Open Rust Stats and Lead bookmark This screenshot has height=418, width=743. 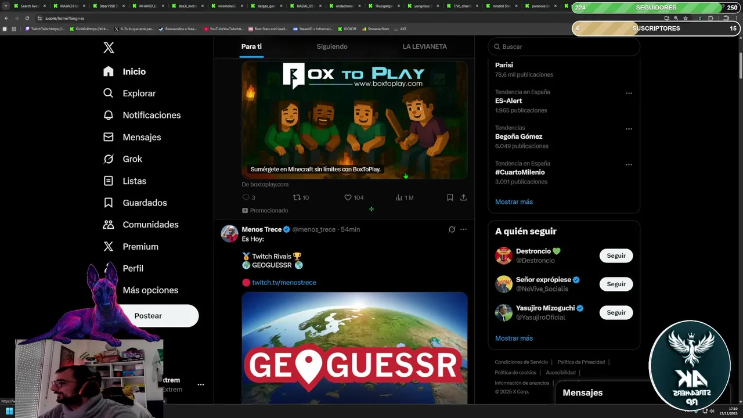pos(268,28)
